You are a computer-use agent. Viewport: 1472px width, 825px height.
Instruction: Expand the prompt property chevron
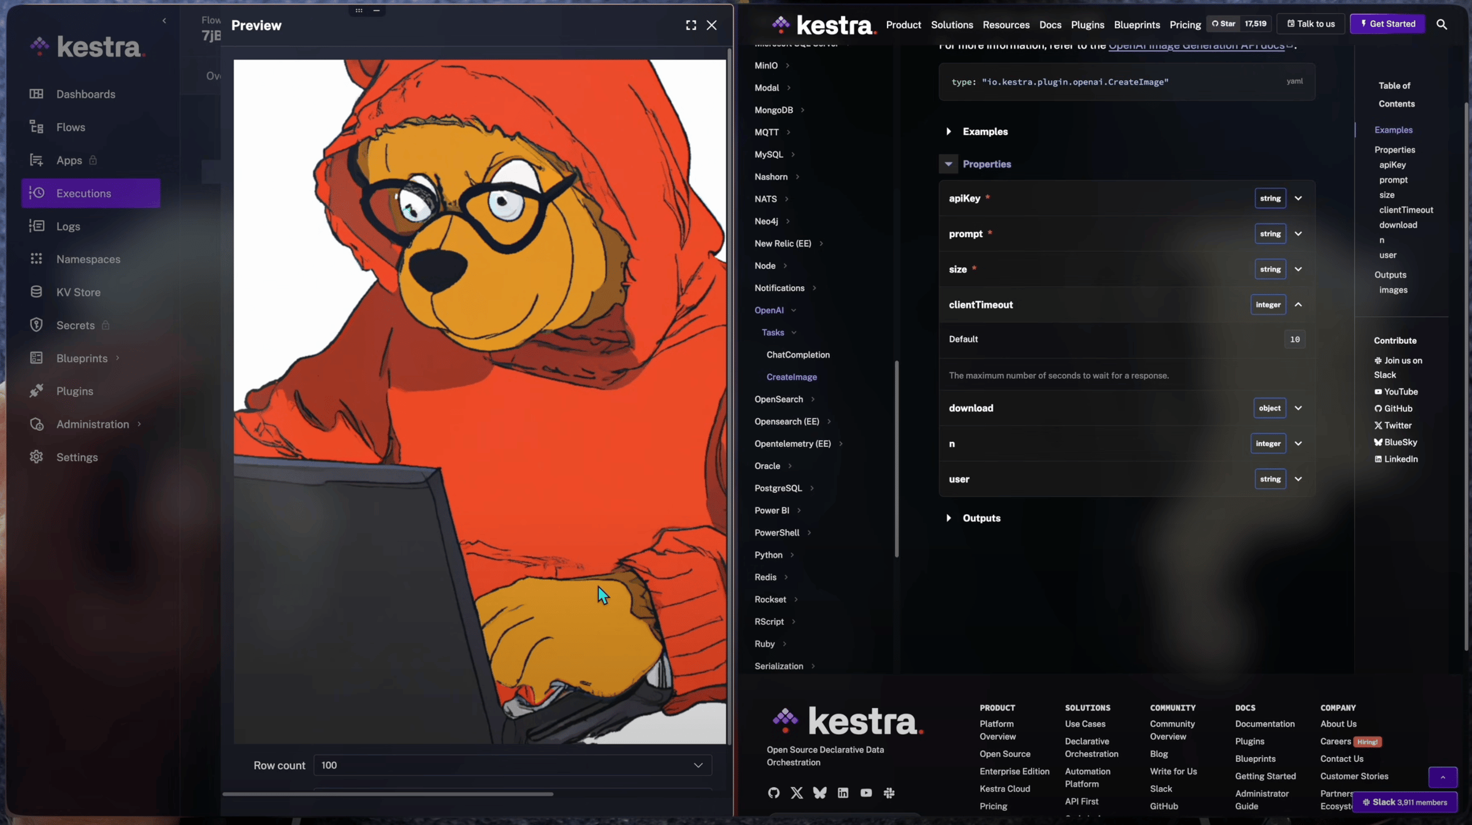(x=1298, y=234)
